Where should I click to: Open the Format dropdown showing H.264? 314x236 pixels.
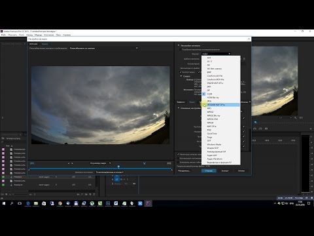(x=217, y=54)
